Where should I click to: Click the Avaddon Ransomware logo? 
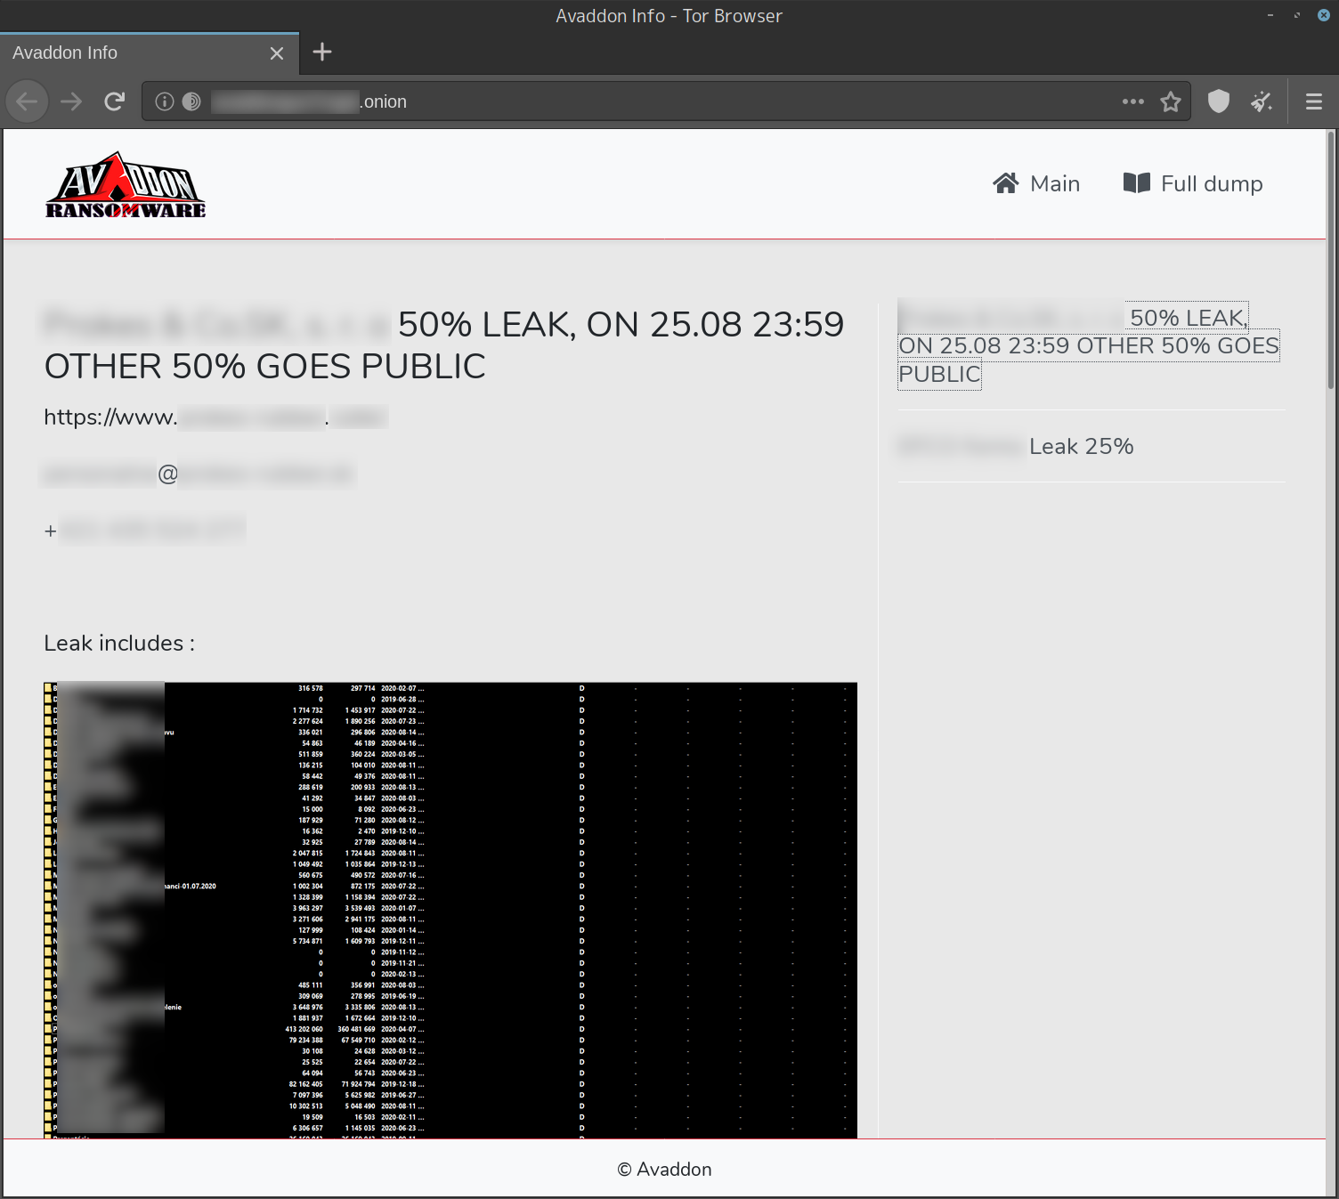click(x=126, y=185)
